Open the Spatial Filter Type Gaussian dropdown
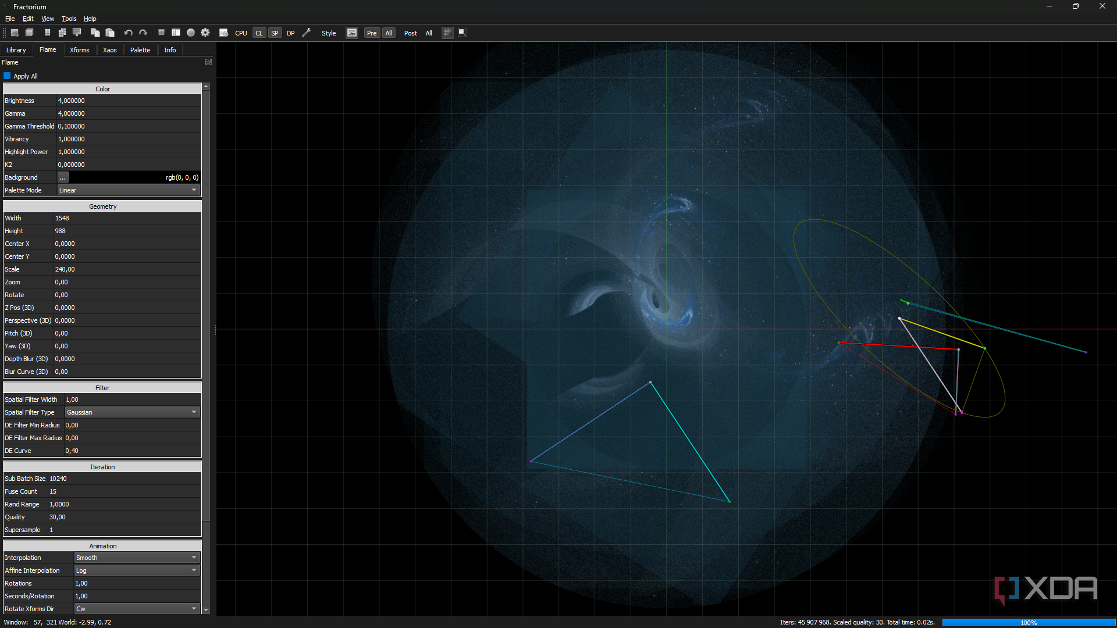 132,412
